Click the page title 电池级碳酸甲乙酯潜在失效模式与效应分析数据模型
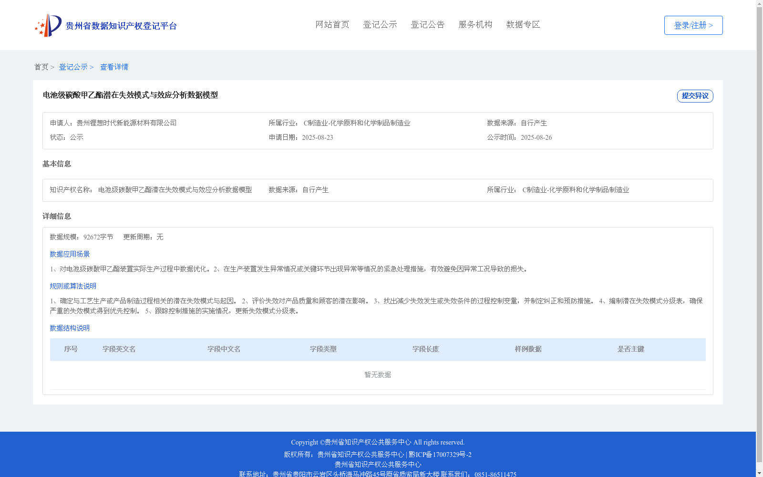Screen dimensions: 763x477 pyautogui.click(x=130, y=95)
